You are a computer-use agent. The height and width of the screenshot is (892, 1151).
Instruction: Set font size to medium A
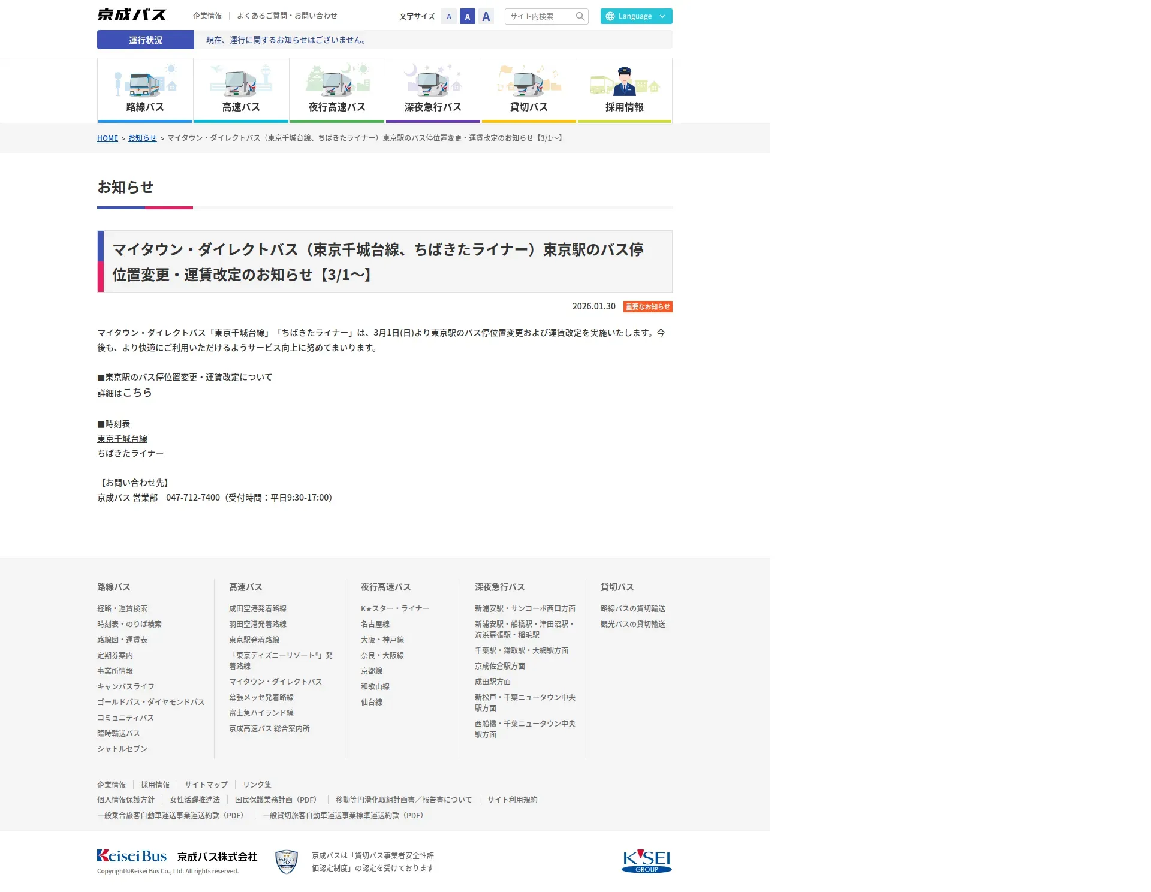pos(468,16)
